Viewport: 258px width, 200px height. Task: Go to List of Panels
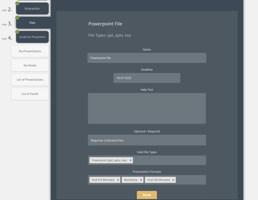pos(30,94)
